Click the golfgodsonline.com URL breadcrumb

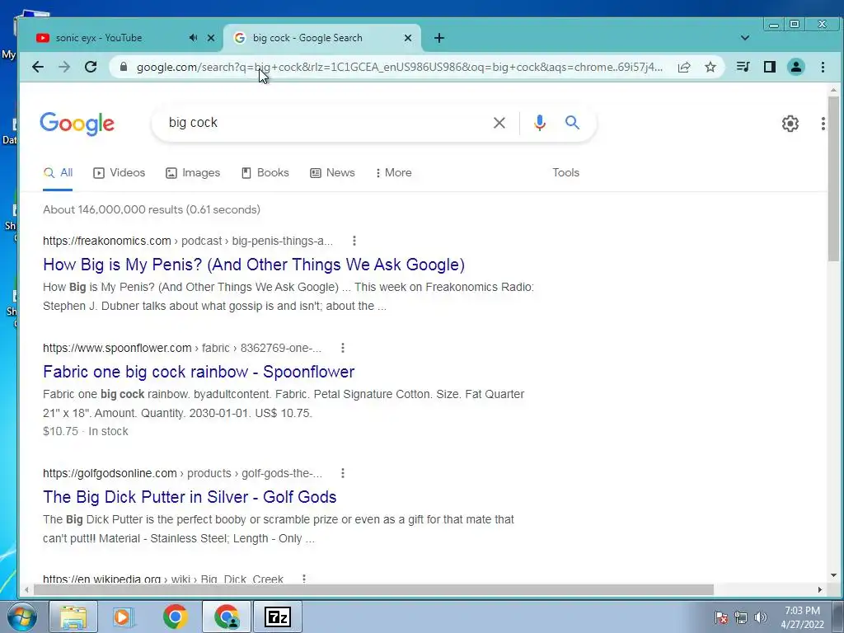click(182, 473)
